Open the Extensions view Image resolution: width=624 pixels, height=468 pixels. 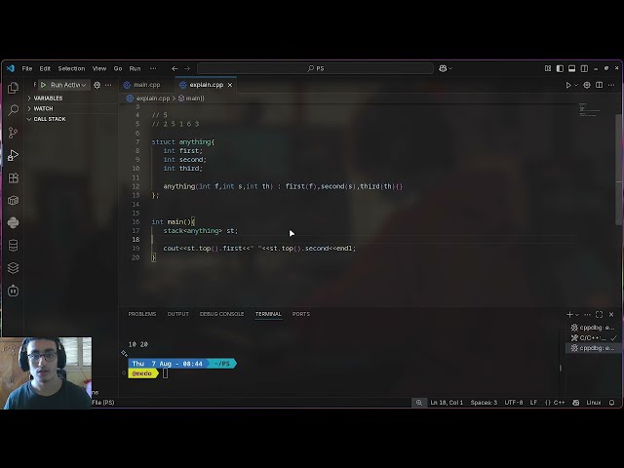pos(13,177)
